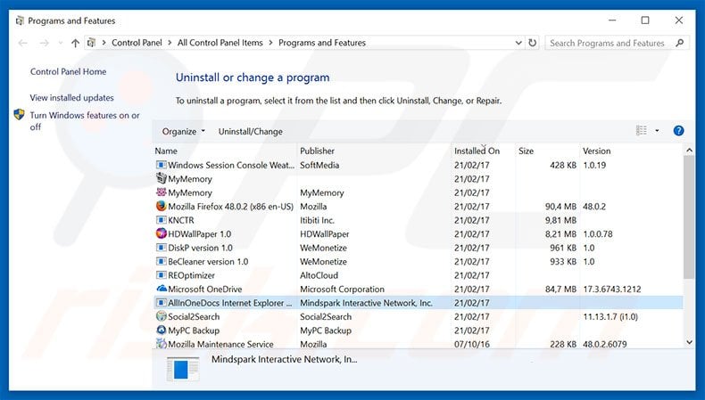Select Windows Session Console Weat... row name
The width and height of the screenshot is (705, 400).
[x=231, y=165]
